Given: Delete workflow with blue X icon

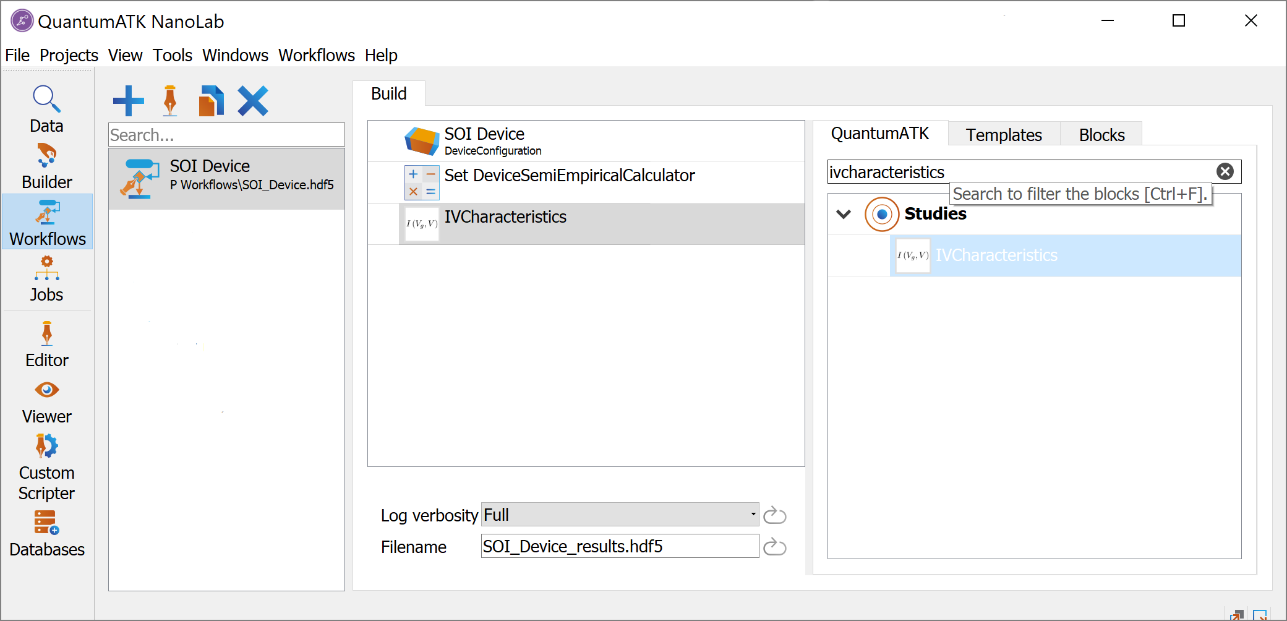Looking at the screenshot, I should tap(253, 101).
